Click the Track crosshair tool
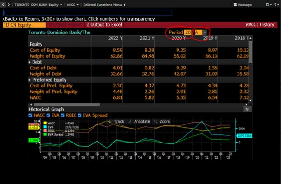Screen dimensions: 281x184 tap(110, 121)
